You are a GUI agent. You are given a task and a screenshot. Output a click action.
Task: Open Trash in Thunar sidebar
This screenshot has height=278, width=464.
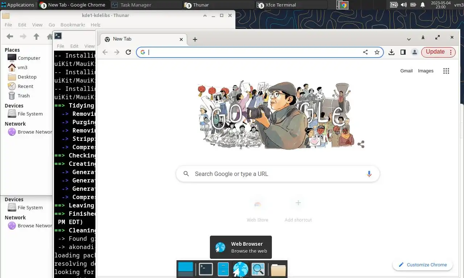click(24, 96)
